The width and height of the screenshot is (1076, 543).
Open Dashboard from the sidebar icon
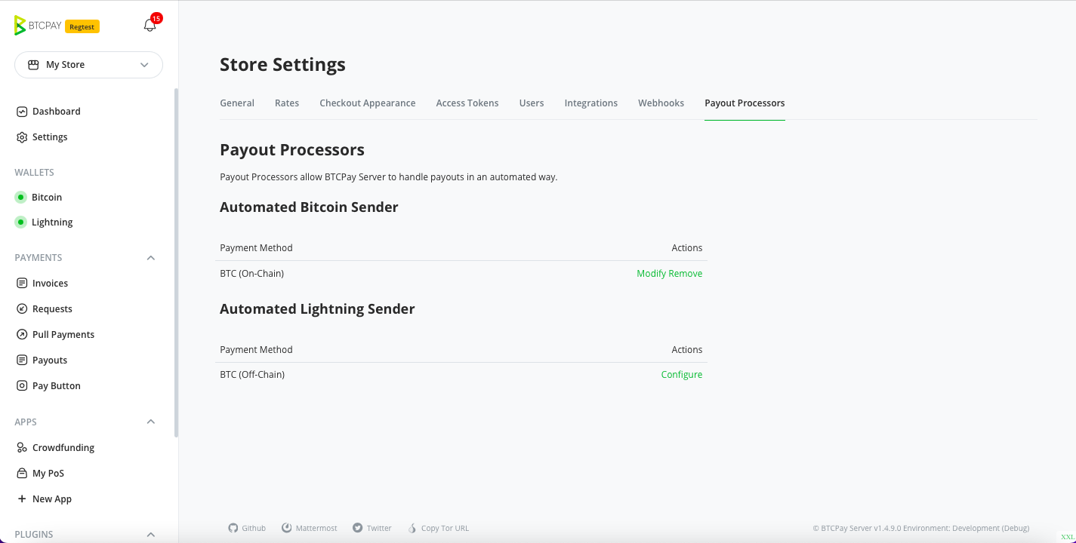pyautogui.click(x=22, y=112)
